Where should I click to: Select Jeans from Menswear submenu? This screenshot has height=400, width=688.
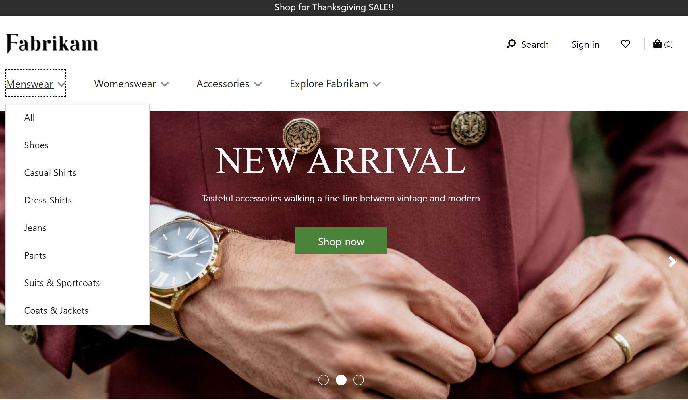pyautogui.click(x=35, y=227)
